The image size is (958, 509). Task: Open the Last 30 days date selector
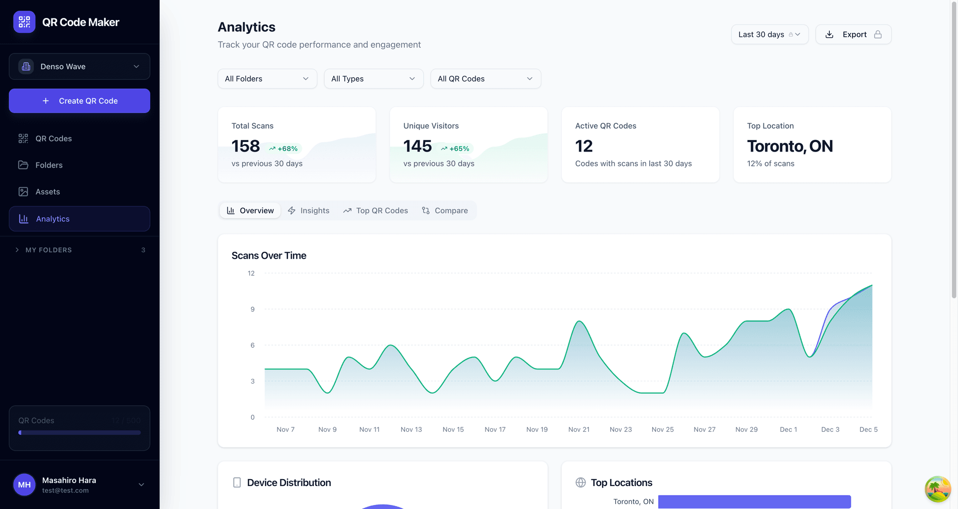coord(769,34)
